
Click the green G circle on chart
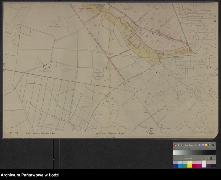178,145
